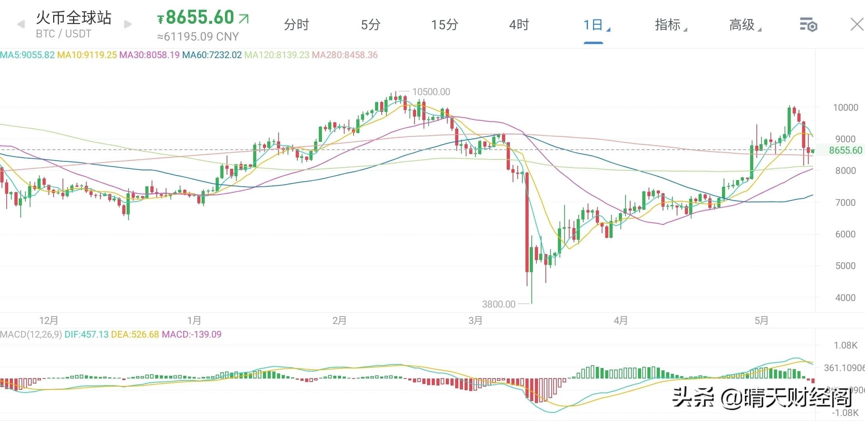Go to previous trading pair with left arrow
Image resolution: width=865 pixels, height=421 pixels.
(21, 25)
